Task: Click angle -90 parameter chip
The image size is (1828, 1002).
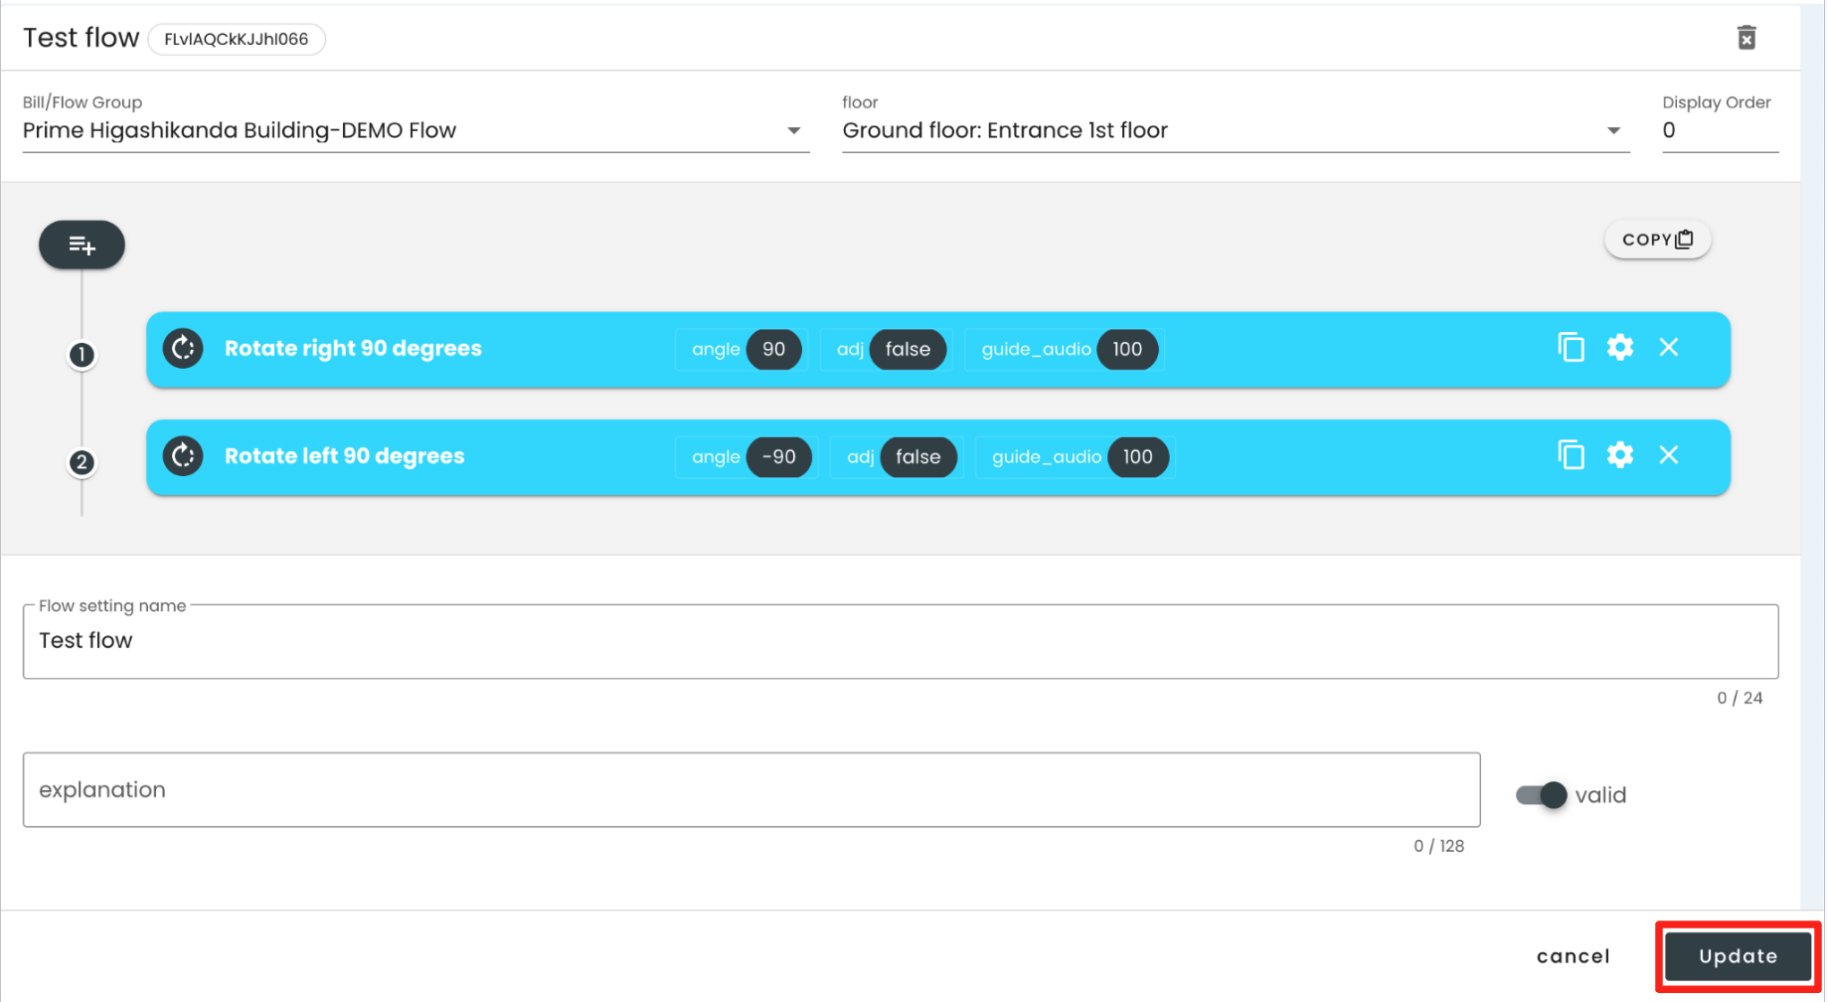Action: (x=747, y=456)
